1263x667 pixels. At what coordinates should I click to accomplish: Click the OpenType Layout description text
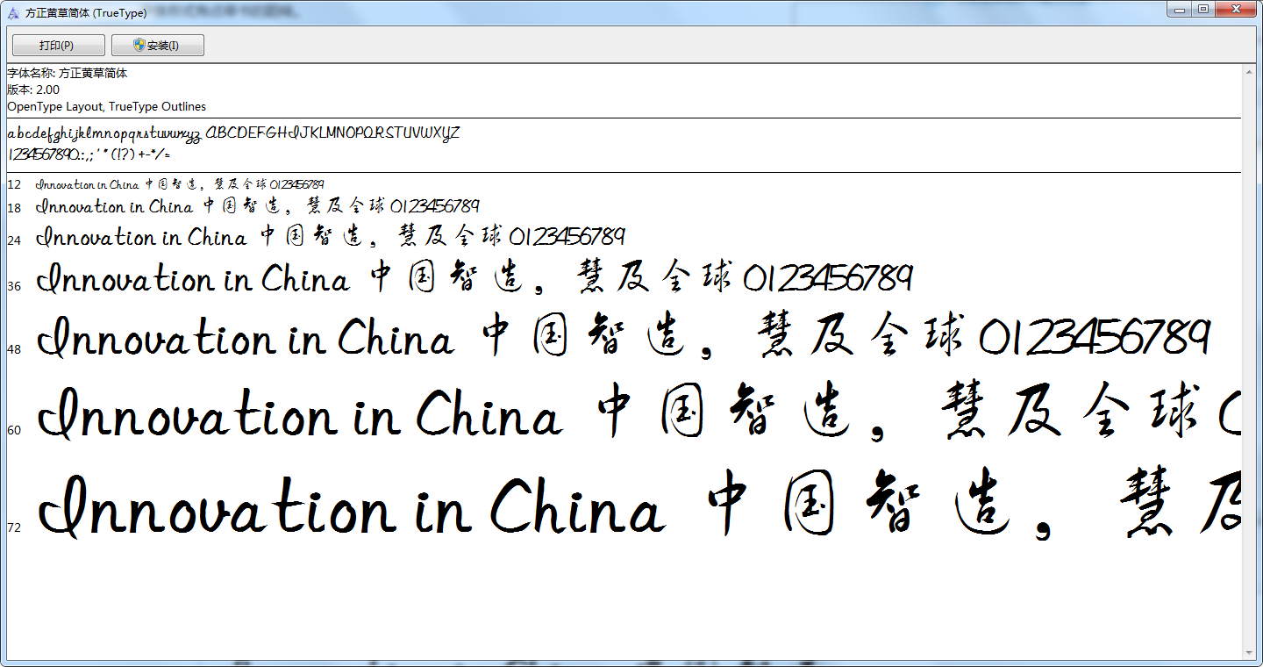tap(105, 106)
